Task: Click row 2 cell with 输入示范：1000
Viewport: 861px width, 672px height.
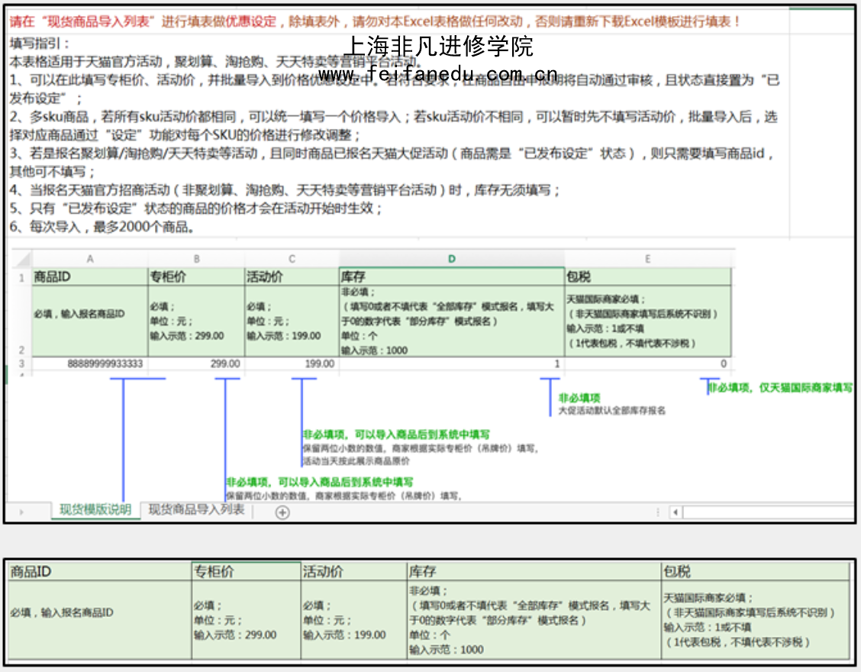Action: tap(451, 321)
